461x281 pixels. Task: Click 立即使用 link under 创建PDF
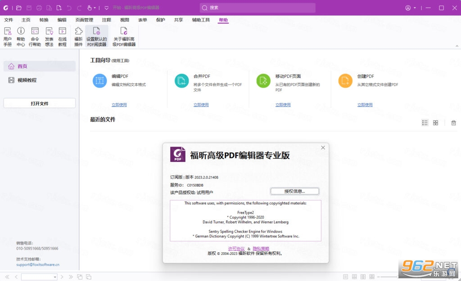pos(365,105)
